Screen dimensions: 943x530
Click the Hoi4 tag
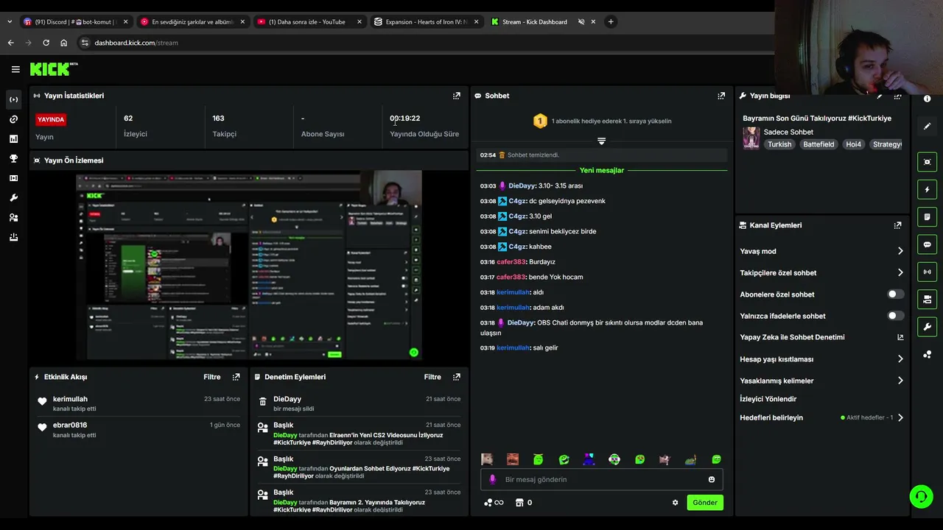[853, 144]
